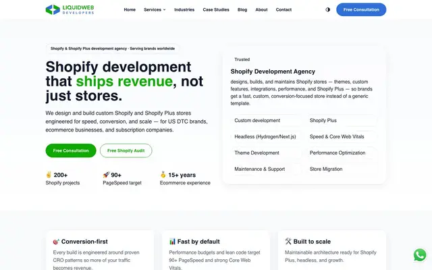Click the 'Ecommerce experience' label

pyautogui.click(x=185, y=183)
